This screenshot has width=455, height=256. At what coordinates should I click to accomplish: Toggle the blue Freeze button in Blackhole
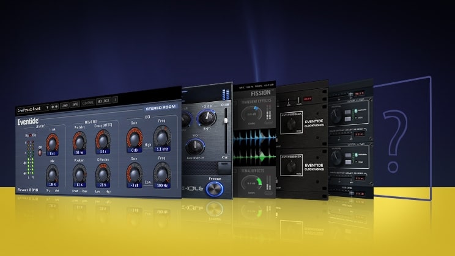(x=215, y=189)
